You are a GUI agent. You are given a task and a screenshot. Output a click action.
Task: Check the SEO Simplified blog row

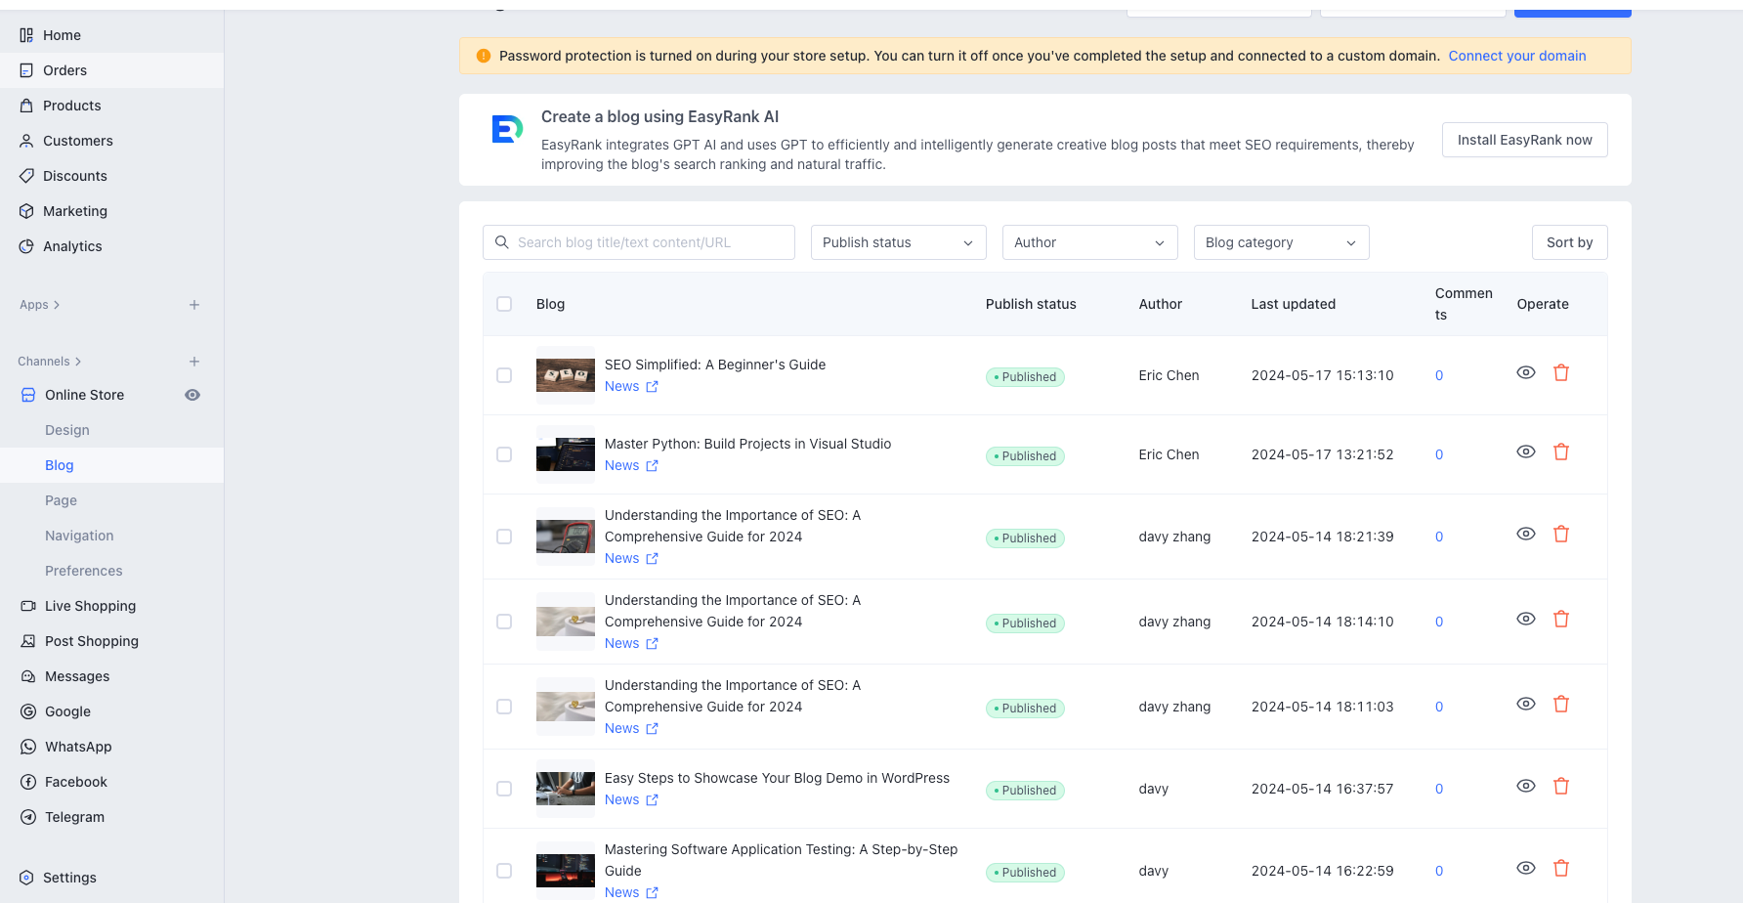[504, 375]
